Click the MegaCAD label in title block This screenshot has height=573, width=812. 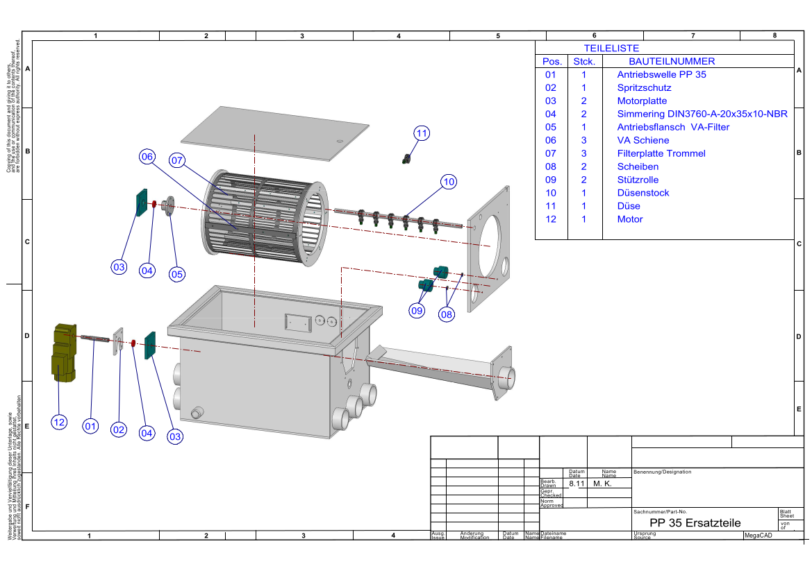pyautogui.click(x=759, y=536)
